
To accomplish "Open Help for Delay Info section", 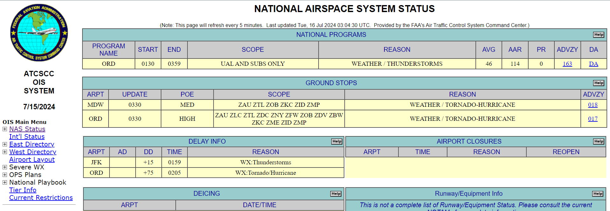I will [x=337, y=141].
